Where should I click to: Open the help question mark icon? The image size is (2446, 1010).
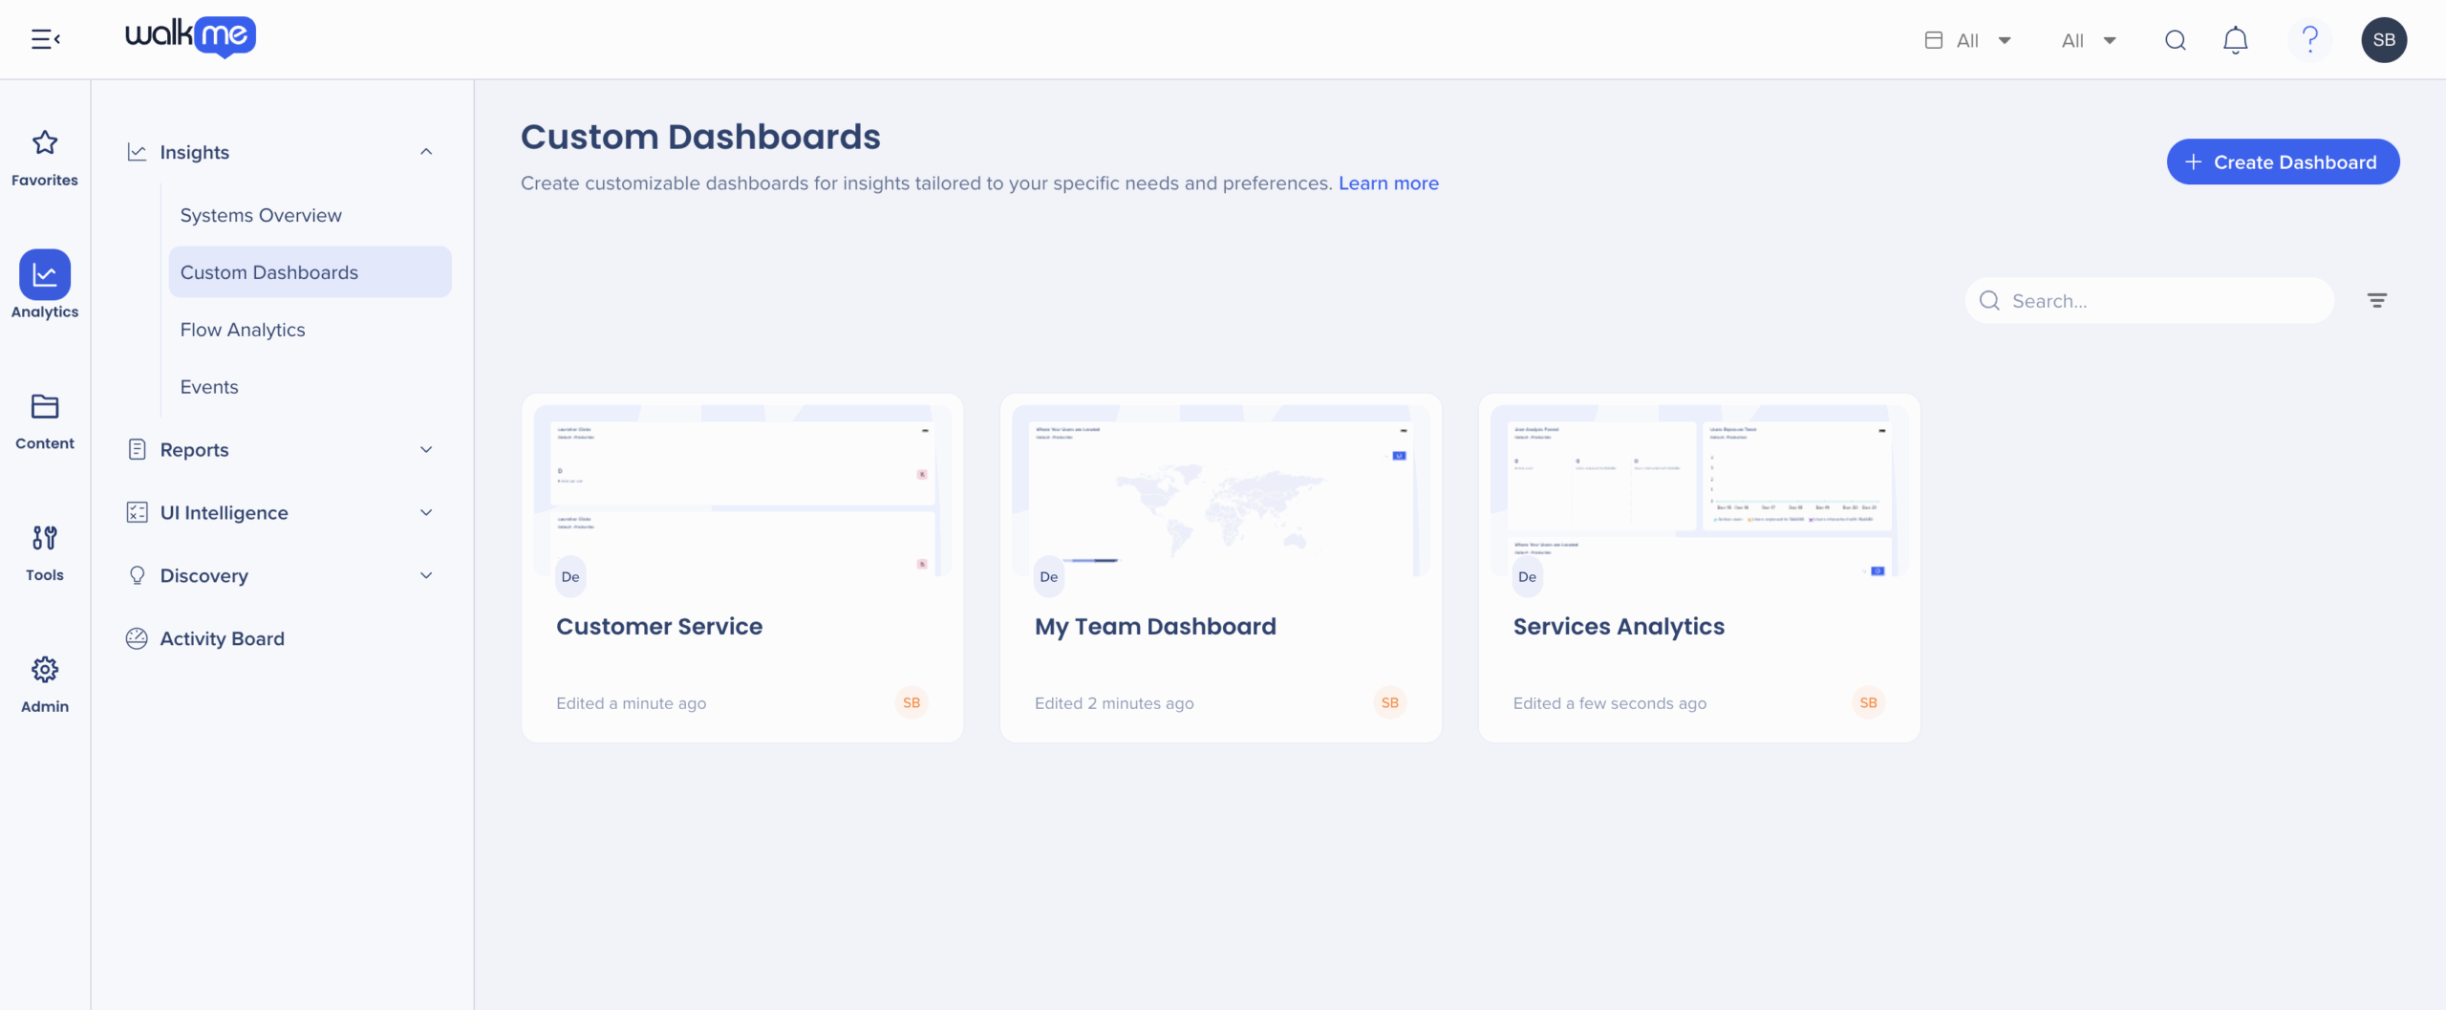click(x=2309, y=40)
